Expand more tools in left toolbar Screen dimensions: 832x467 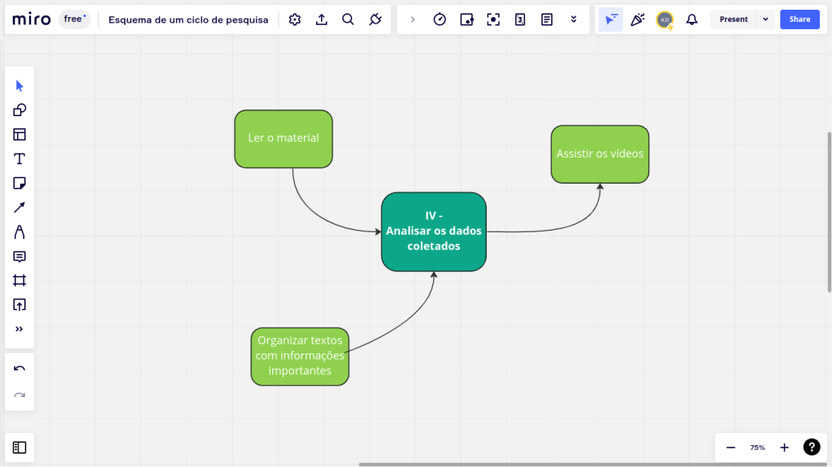19,329
